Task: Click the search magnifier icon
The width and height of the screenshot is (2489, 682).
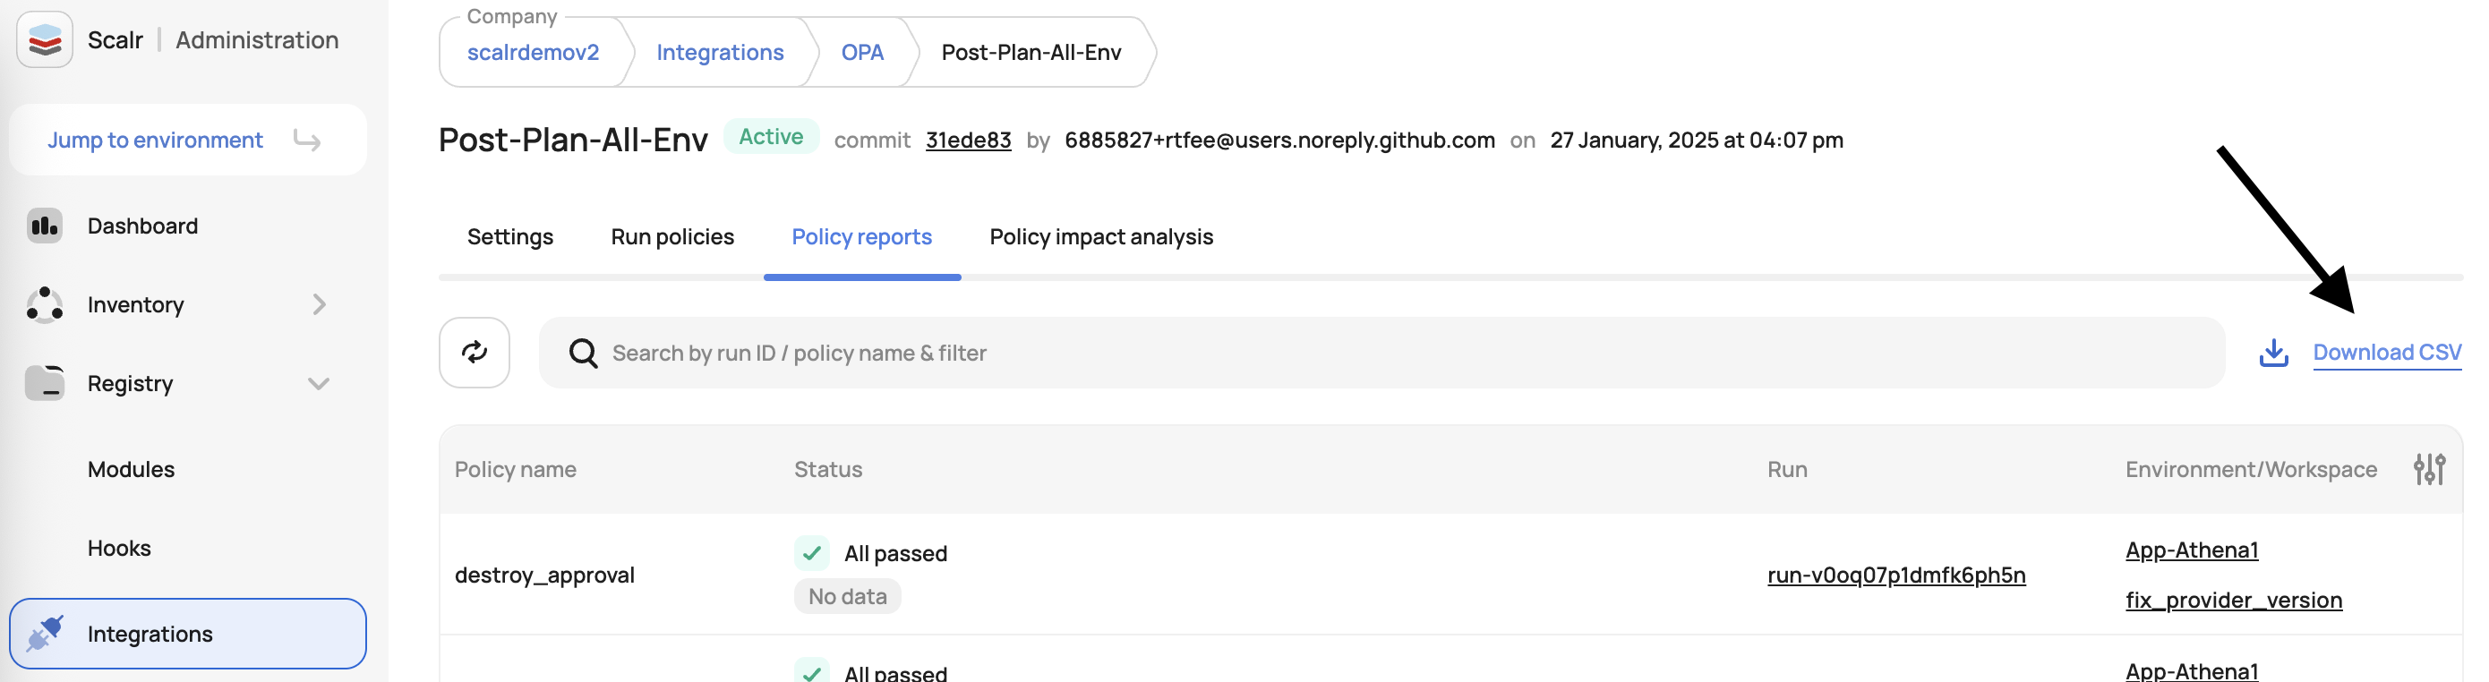Action: 583,354
